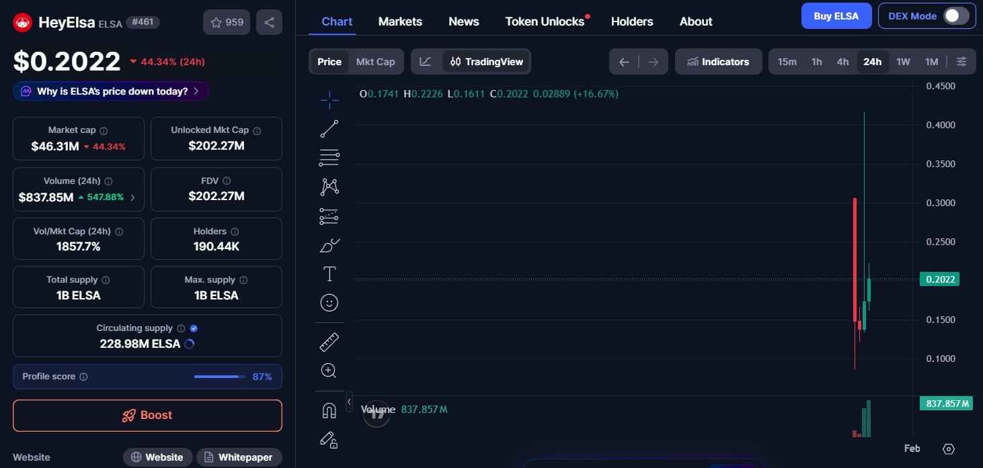Open chart timeframe extra settings
This screenshot has width=983, height=468.
tap(961, 61)
